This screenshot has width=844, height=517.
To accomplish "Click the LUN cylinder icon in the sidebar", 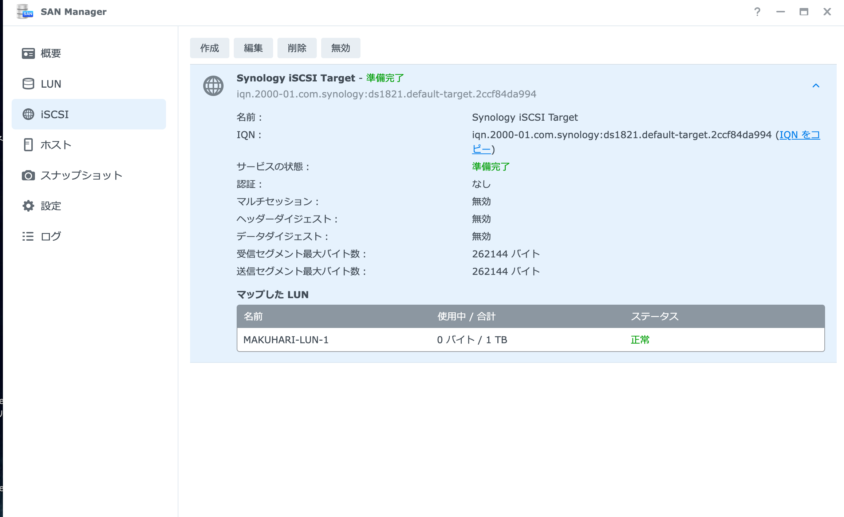I will [x=28, y=84].
